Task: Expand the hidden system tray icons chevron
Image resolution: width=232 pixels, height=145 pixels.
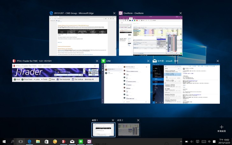Action: tap(181, 141)
